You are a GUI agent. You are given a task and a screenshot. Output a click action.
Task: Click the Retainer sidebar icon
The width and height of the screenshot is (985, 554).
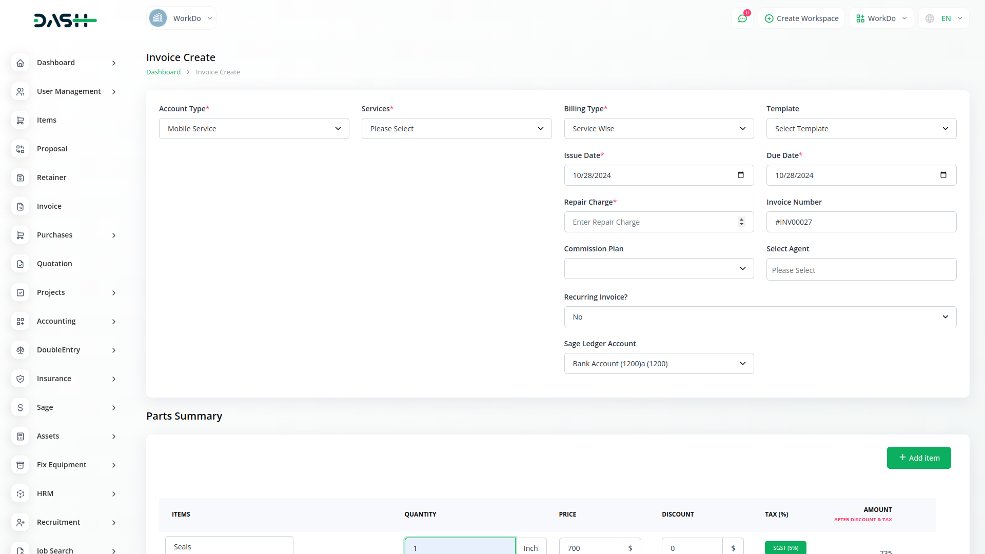click(20, 177)
